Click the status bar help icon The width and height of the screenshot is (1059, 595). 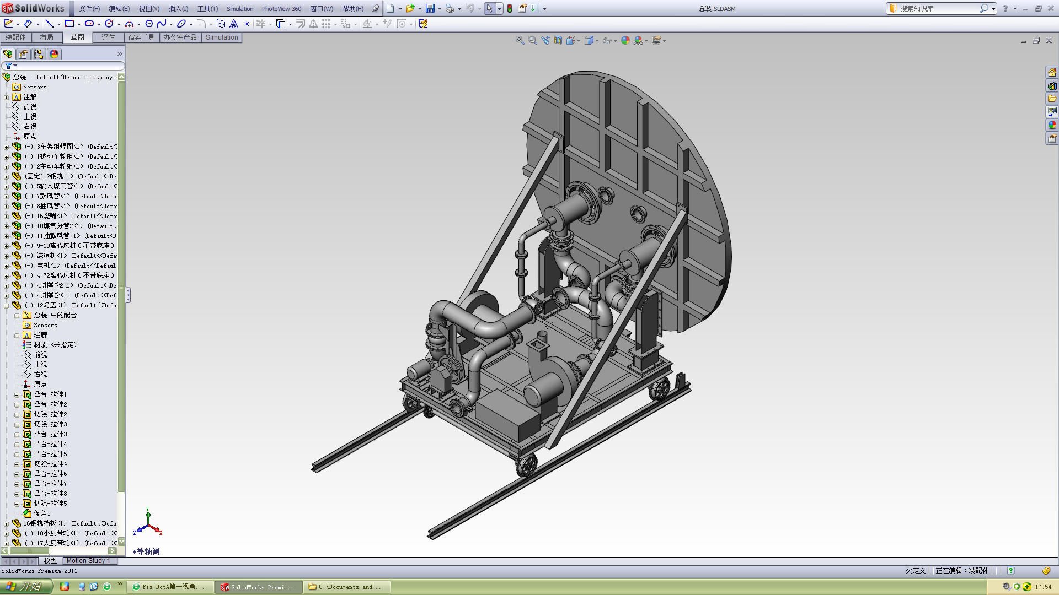coord(1010,571)
